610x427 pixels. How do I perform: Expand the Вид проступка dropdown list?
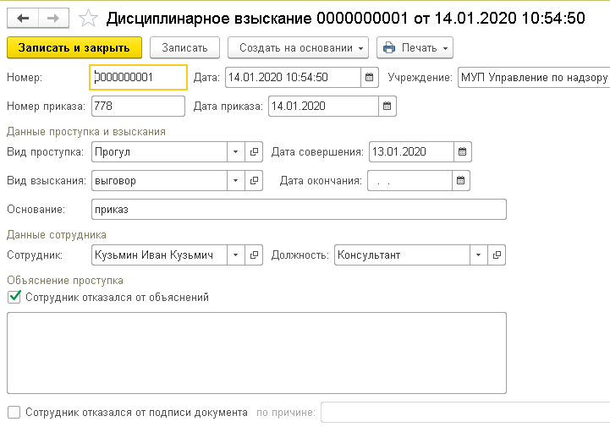[x=235, y=152]
